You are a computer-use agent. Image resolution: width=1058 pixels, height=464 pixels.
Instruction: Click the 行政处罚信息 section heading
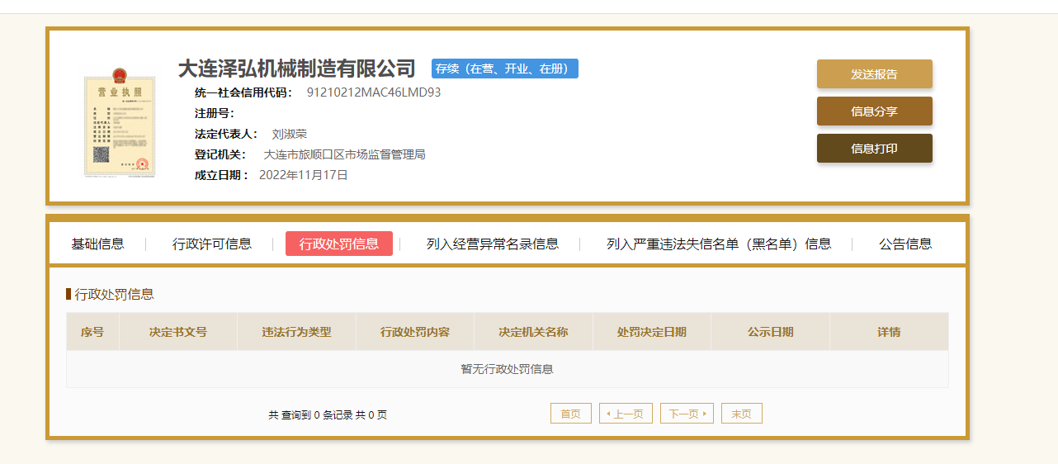coord(114,294)
